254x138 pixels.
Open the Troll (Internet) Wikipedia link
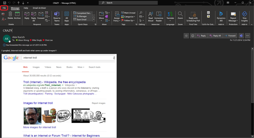(54, 82)
